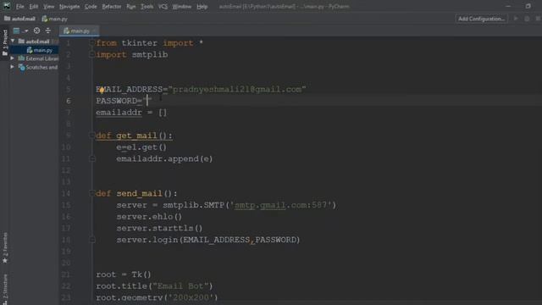Click the Collapse All icon in Project panel

click(48, 30)
